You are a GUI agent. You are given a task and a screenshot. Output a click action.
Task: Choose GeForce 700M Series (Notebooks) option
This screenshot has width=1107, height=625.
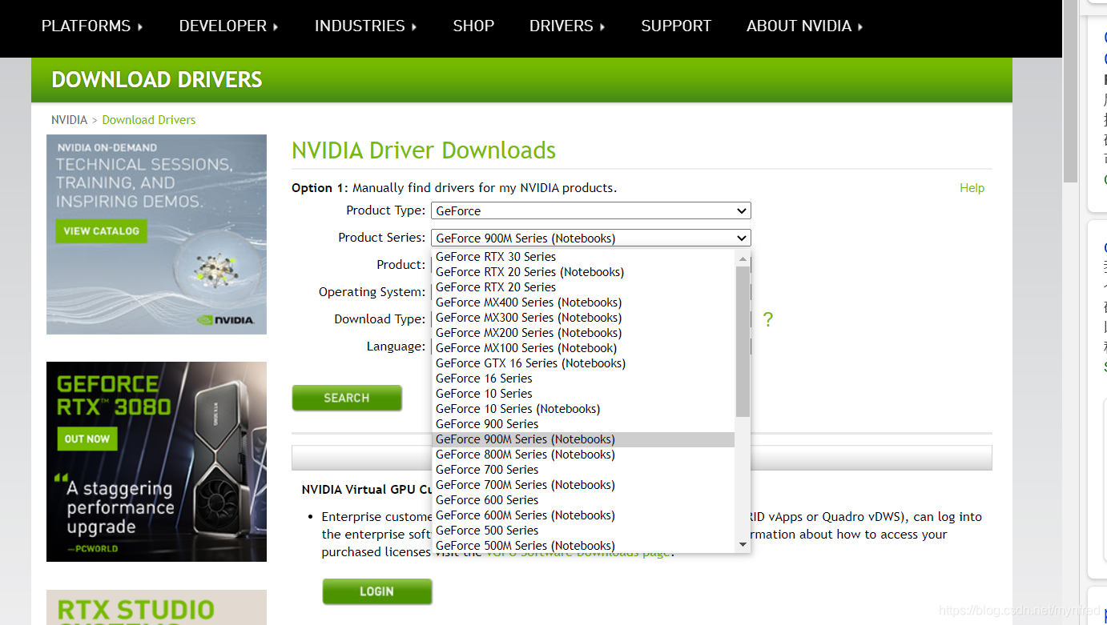pos(583,485)
